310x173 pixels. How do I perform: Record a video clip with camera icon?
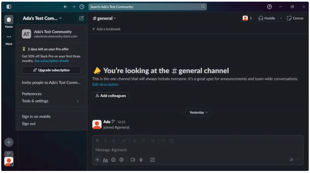pos(133,160)
